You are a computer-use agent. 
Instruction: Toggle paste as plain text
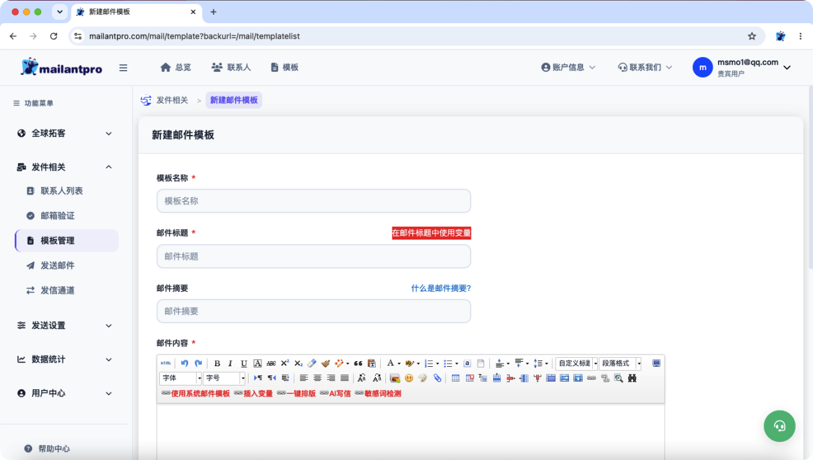[371, 363]
